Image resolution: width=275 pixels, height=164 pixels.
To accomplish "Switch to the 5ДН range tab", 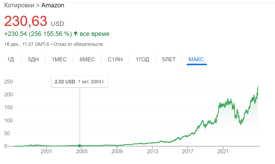I will tap(33, 59).
